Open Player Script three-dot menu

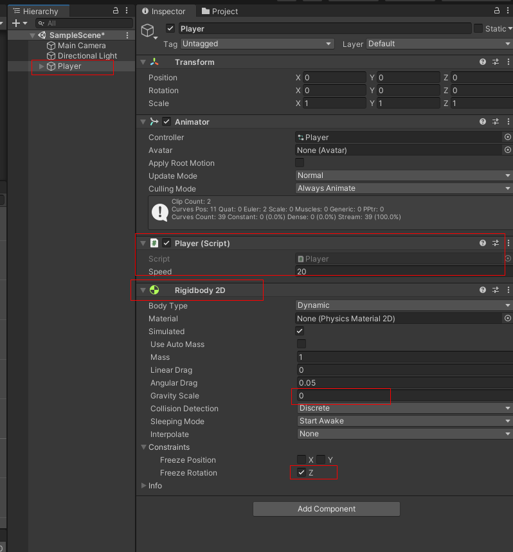(x=509, y=243)
